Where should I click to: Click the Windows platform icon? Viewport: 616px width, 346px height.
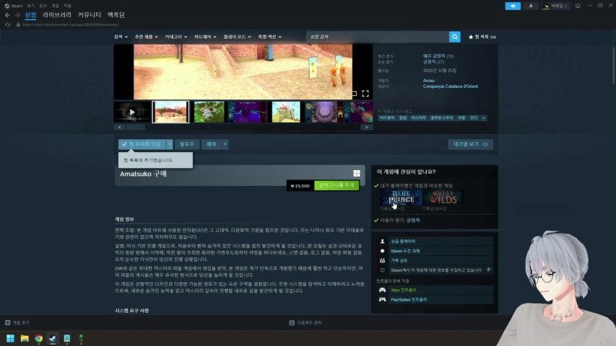[356, 174]
